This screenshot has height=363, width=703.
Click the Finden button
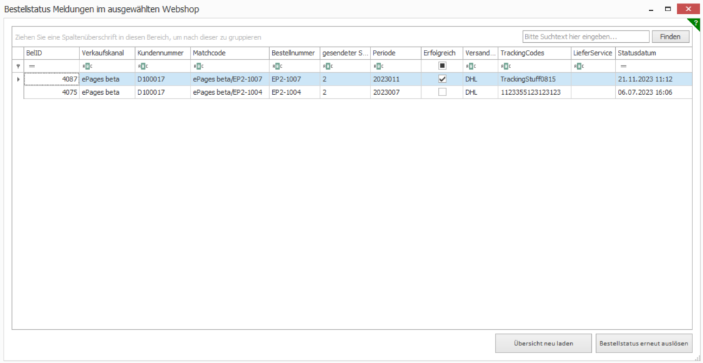(x=670, y=37)
